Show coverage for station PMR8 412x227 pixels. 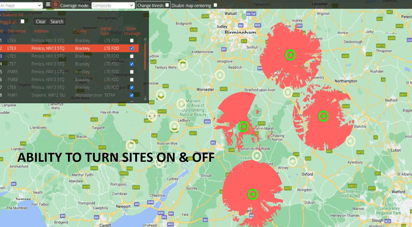click(x=131, y=80)
